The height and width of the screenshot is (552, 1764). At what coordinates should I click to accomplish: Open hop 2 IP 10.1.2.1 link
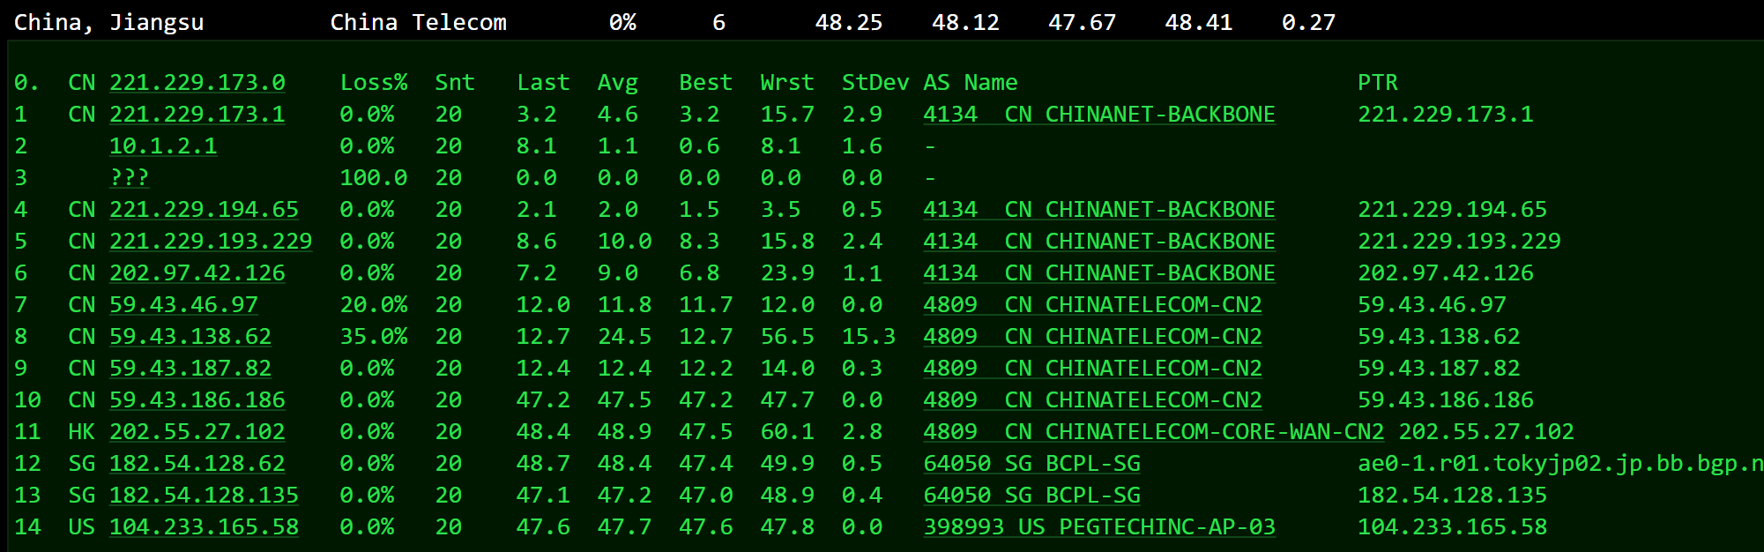click(163, 146)
